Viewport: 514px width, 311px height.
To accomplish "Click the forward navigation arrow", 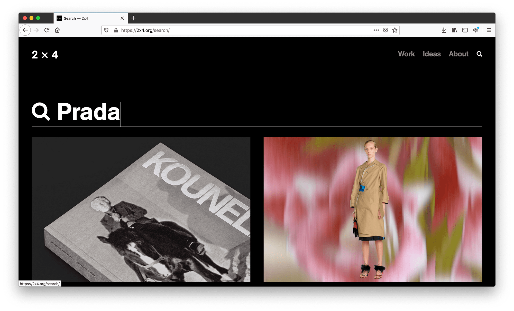I will click(x=36, y=30).
